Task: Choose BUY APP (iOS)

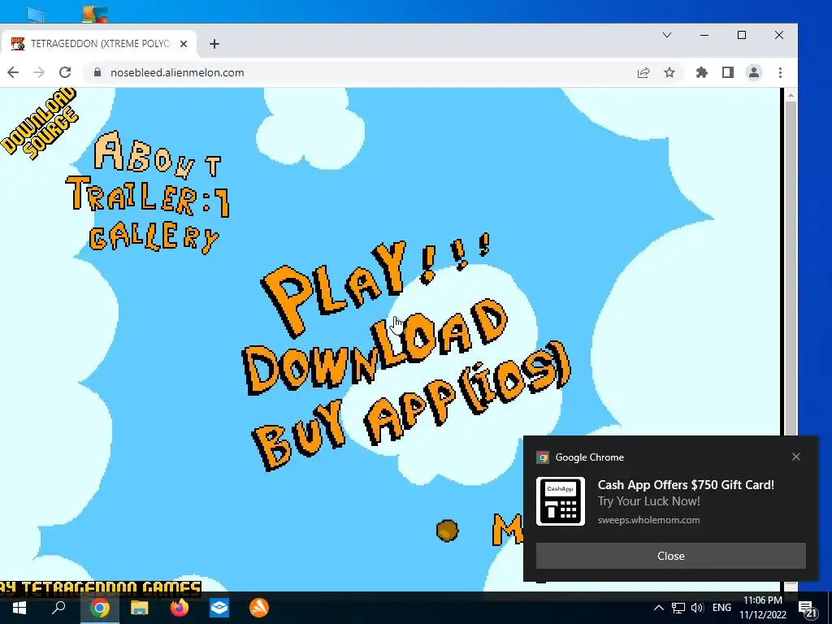Action: click(x=412, y=405)
